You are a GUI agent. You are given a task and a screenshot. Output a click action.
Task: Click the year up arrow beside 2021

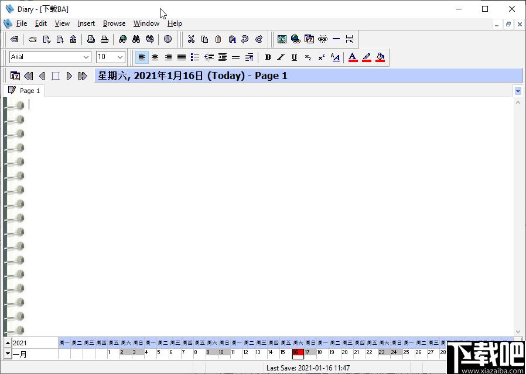(x=8, y=343)
